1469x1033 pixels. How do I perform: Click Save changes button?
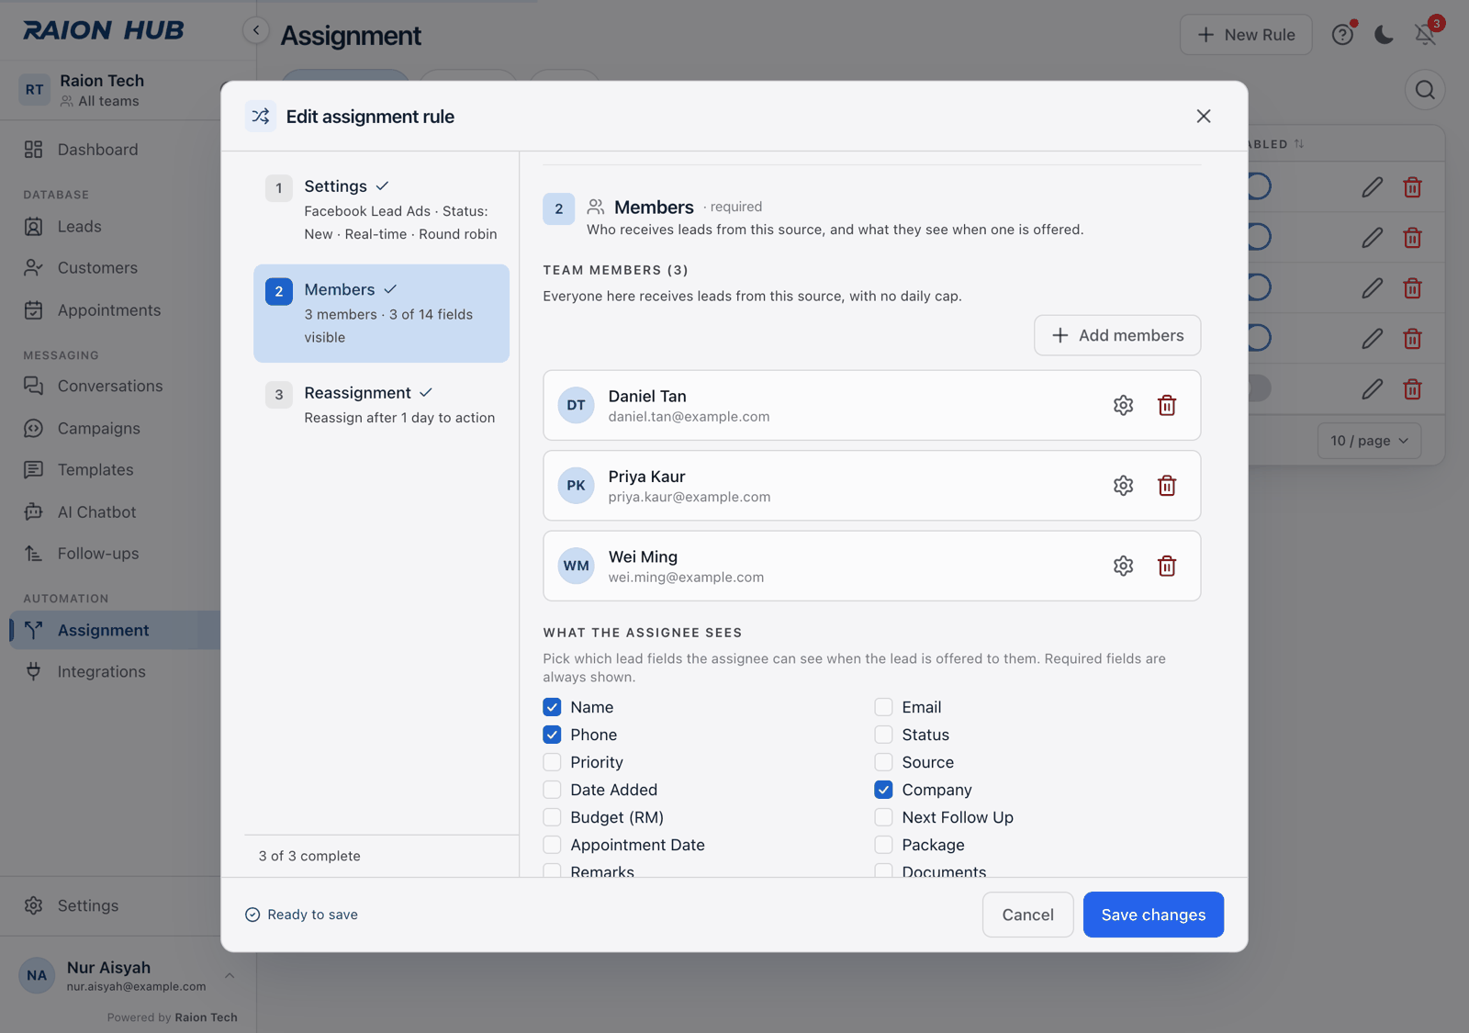click(1153, 915)
